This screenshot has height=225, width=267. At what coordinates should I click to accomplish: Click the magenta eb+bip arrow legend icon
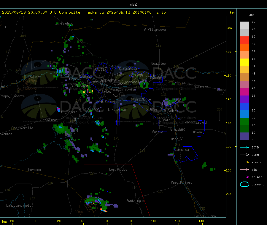tap(244, 177)
